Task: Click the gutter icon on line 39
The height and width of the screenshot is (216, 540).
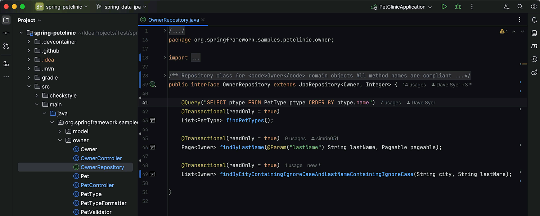Action: pos(153,85)
